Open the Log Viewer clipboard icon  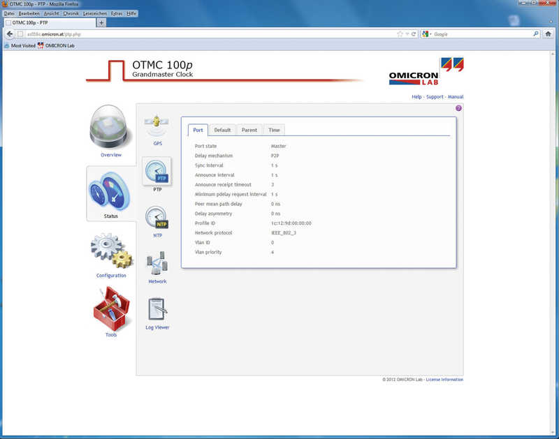(157, 308)
